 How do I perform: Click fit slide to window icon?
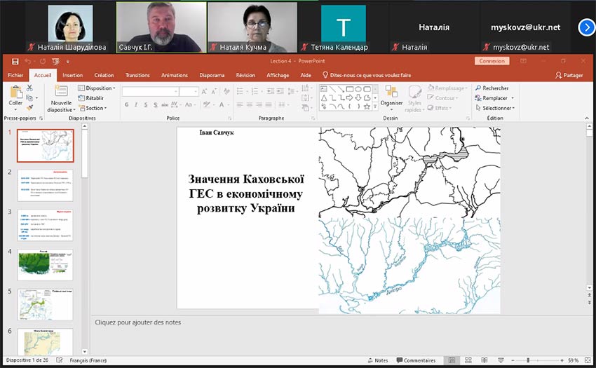pyautogui.click(x=586, y=360)
